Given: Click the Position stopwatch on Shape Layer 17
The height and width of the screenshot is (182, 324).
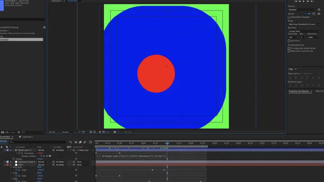Looking at the screenshot, I should point(13,159).
